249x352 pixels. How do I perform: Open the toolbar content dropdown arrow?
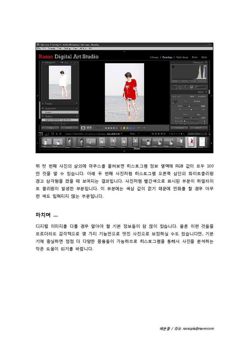tap(167, 128)
